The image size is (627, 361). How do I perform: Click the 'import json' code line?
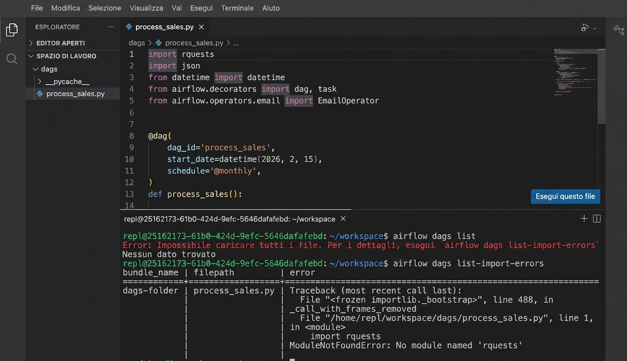(x=174, y=66)
